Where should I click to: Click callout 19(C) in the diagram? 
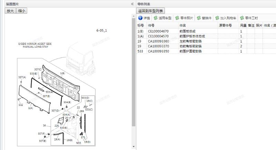point(89,101)
